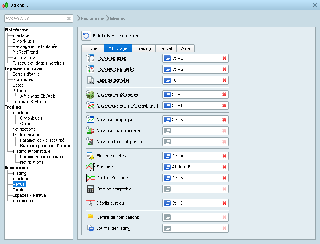Select Objets in the Raccourcis tree
This screenshot has height=244, width=320.
19,190
